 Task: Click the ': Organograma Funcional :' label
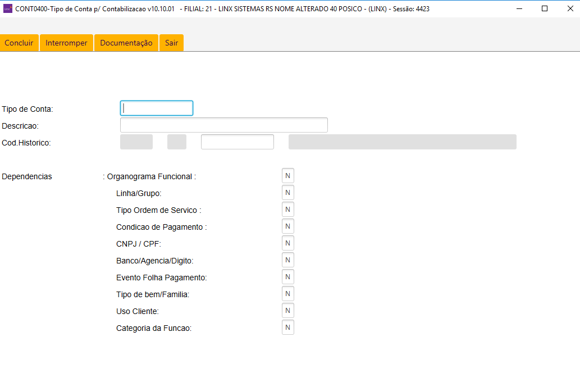coord(149,176)
